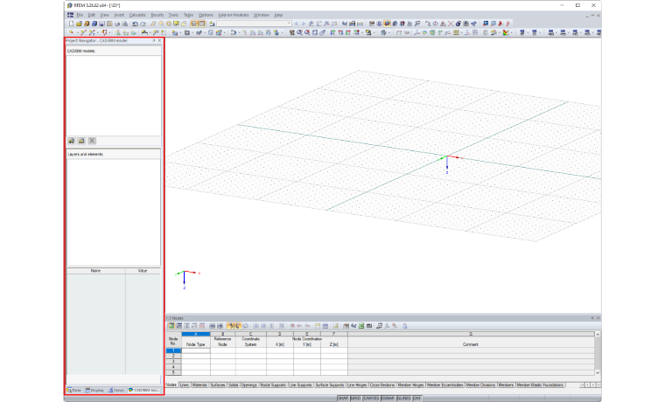
Task: Redo the last undone action
Action: (143, 24)
